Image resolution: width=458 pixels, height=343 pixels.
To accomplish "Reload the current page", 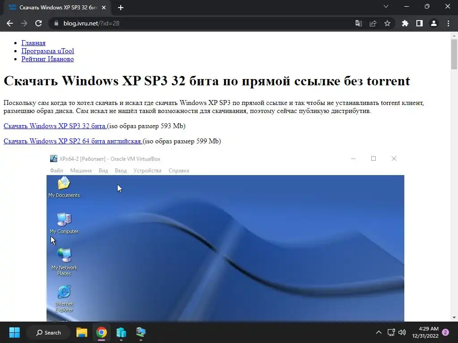I will point(38,23).
